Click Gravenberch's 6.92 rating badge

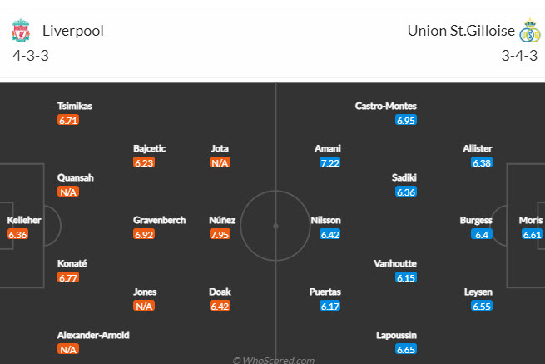click(x=144, y=234)
